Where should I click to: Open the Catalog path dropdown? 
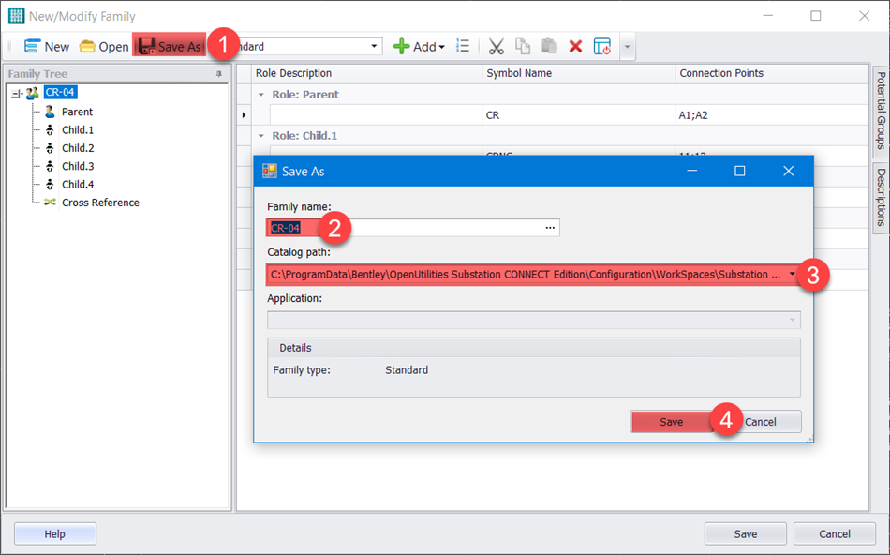click(x=791, y=274)
